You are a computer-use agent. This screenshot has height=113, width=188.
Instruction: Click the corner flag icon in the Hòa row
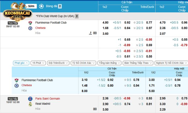pos(91,33)
